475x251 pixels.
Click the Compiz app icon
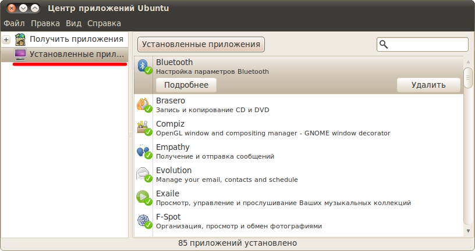144,128
